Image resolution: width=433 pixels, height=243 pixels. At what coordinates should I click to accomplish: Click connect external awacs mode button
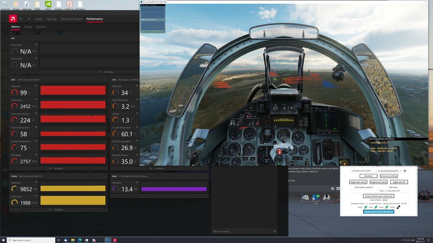378,196
